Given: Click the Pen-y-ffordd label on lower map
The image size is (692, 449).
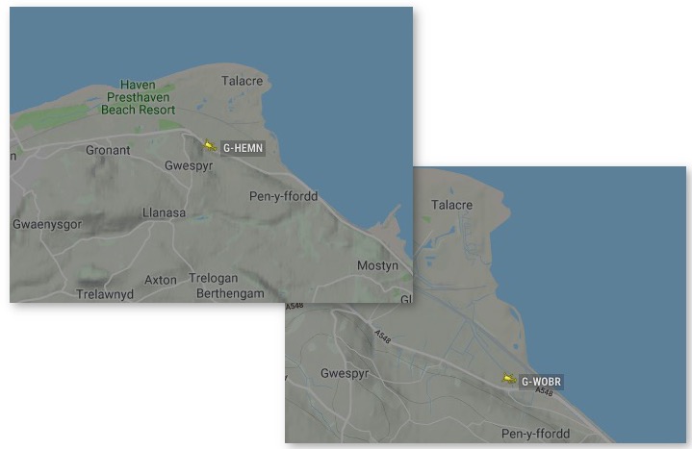Looking at the screenshot, I should click(x=535, y=434).
